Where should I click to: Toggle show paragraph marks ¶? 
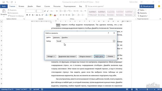tap(85, 11)
